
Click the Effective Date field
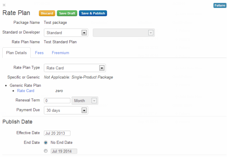click(57, 133)
